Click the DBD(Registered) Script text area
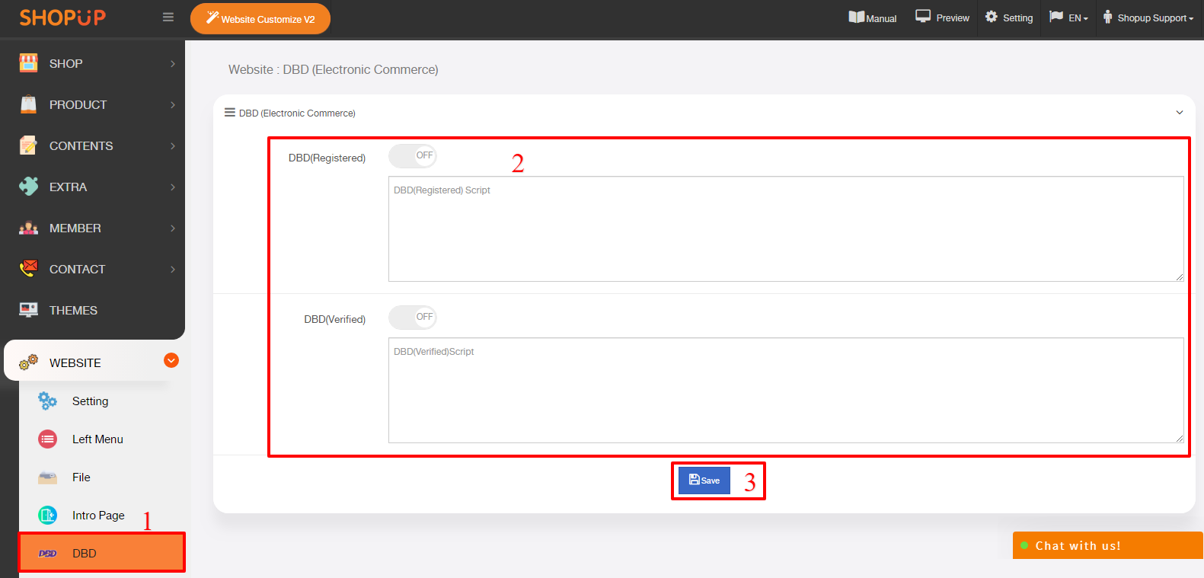This screenshot has width=1204, height=578. click(x=786, y=229)
